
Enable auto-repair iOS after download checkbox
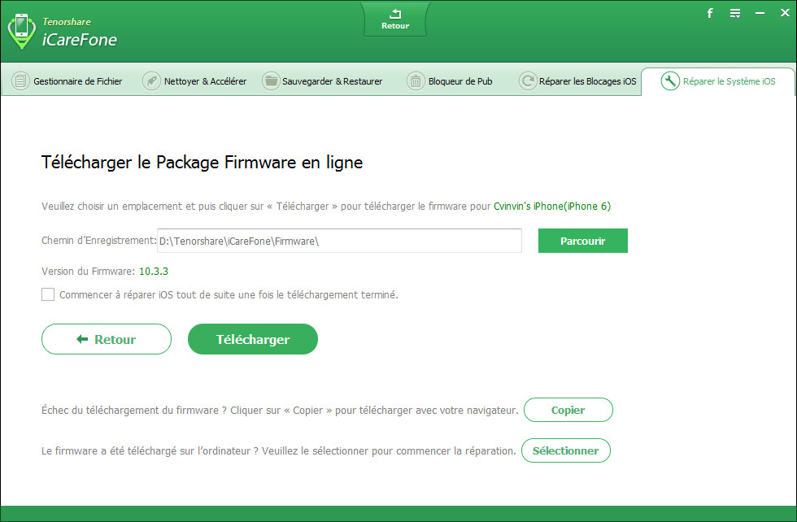pyautogui.click(x=48, y=294)
